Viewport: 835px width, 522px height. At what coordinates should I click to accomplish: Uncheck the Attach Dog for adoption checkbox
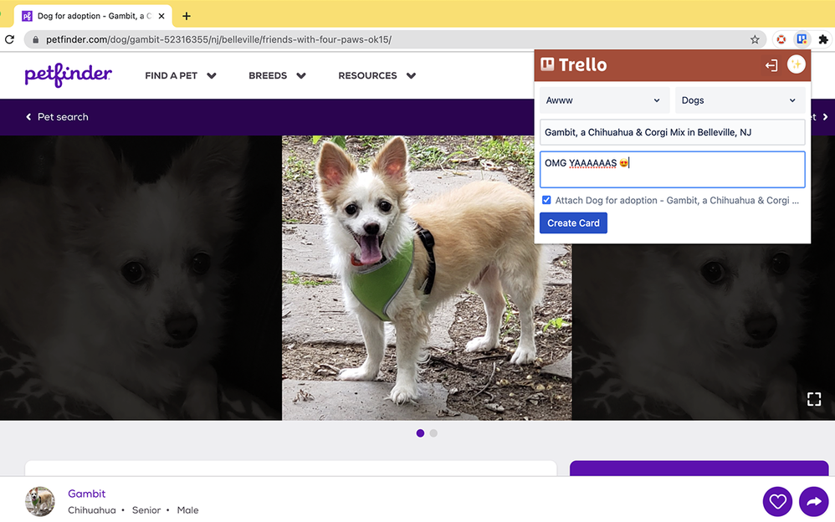(546, 200)
